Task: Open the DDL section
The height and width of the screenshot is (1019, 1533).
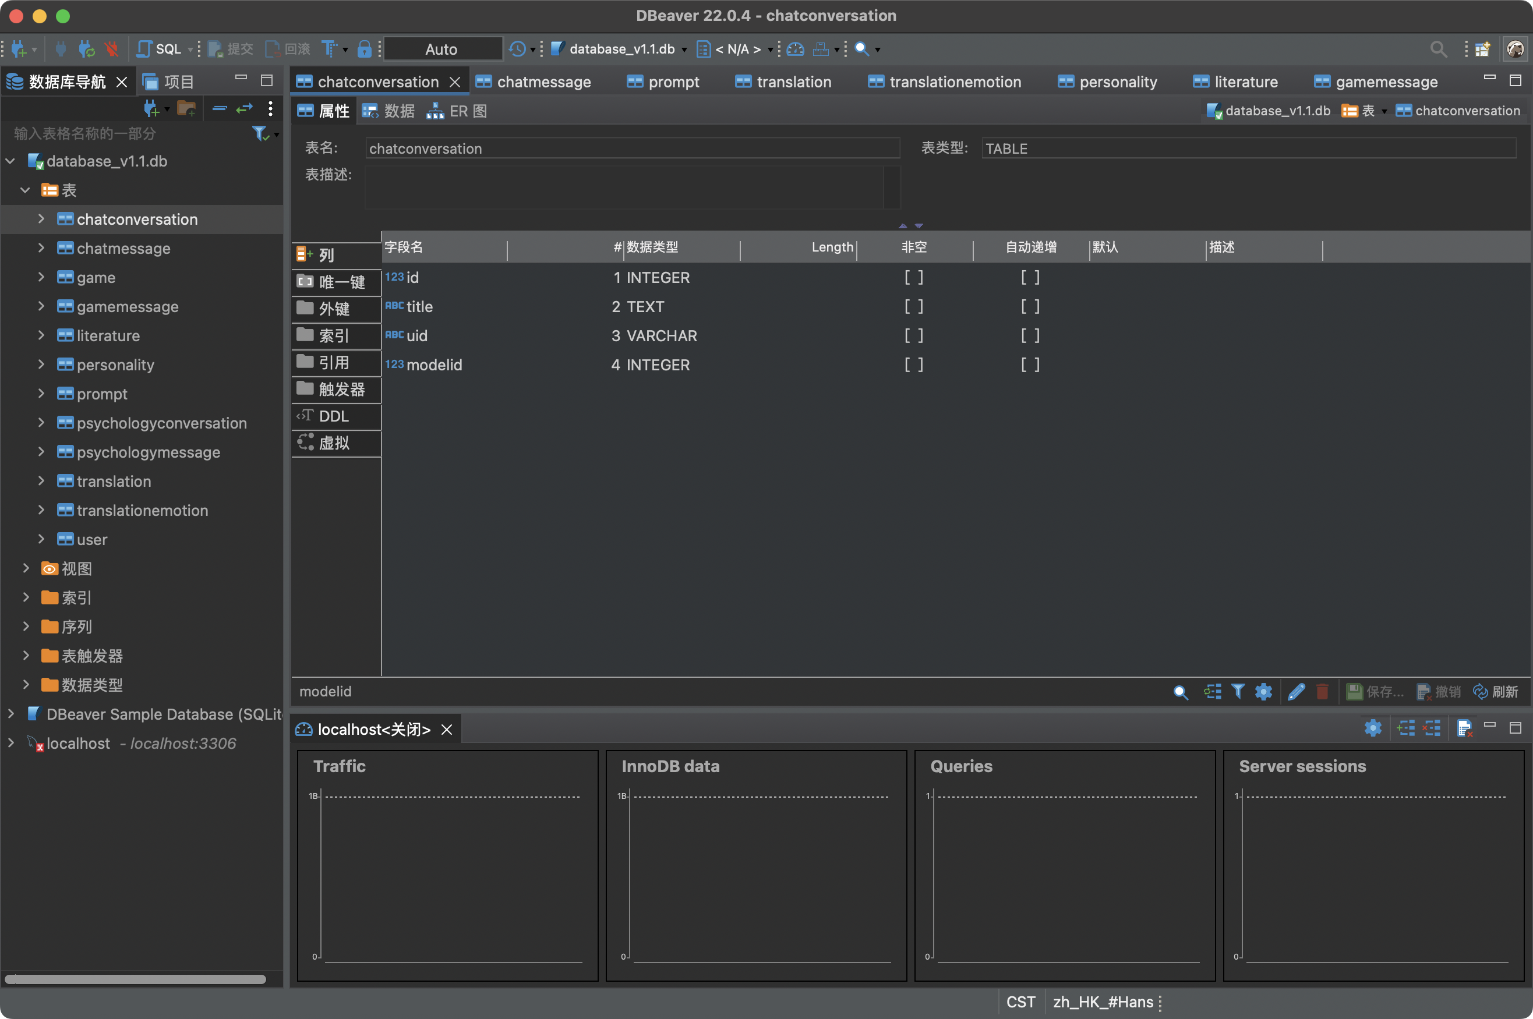Action: [x=335, y=416]
